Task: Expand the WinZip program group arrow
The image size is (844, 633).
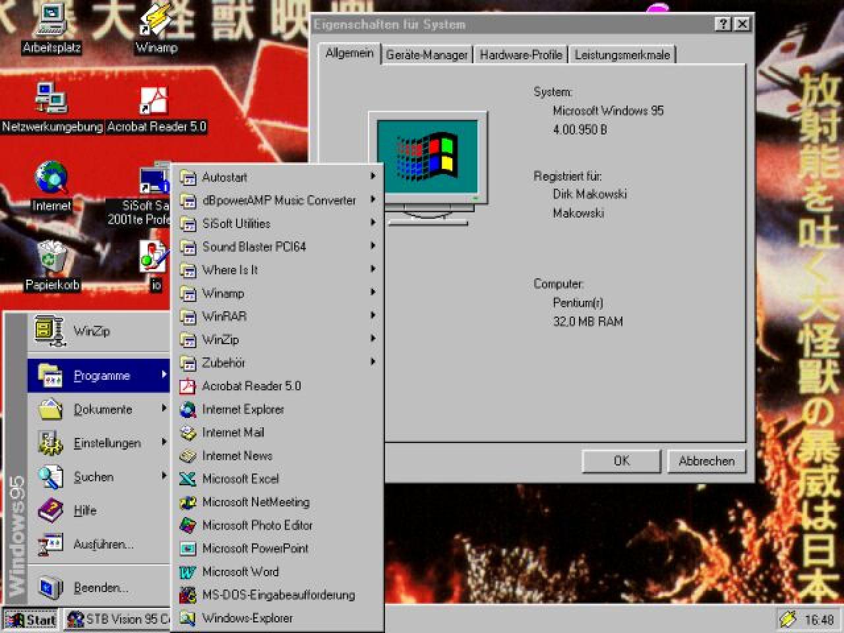Action: (373, 338)
